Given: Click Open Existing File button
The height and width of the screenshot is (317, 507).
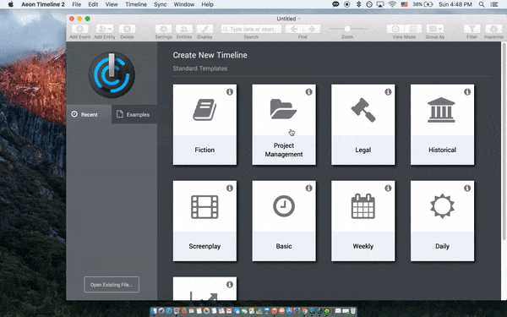Looking at the screenshot, I should click(112, 285).
